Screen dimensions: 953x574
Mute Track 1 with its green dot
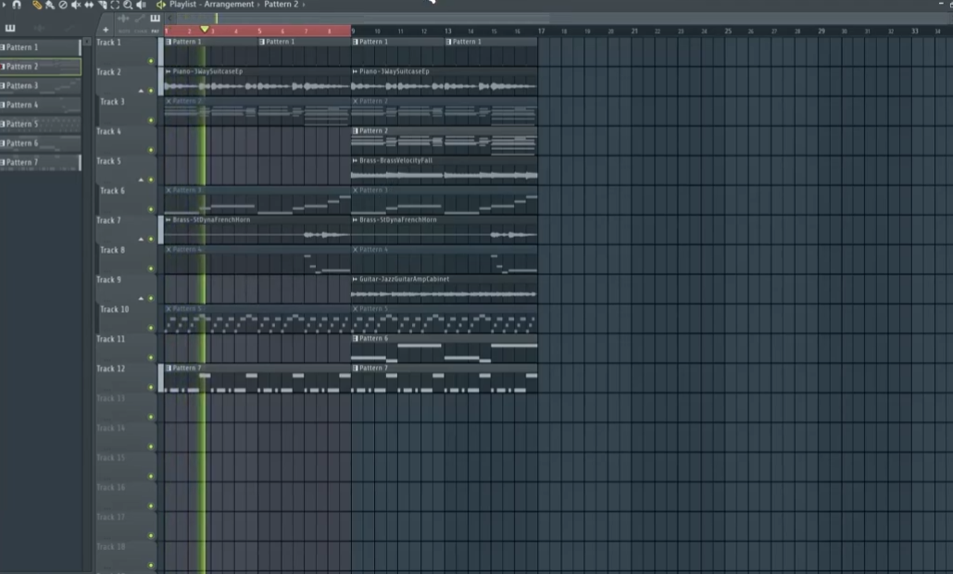pyautogui.click(x=151, y=61)
